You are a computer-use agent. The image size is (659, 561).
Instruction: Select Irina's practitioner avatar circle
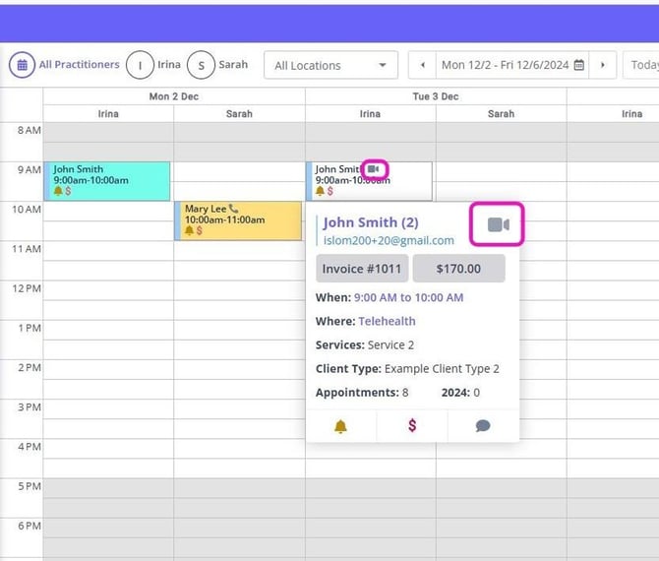click(140, 65)
